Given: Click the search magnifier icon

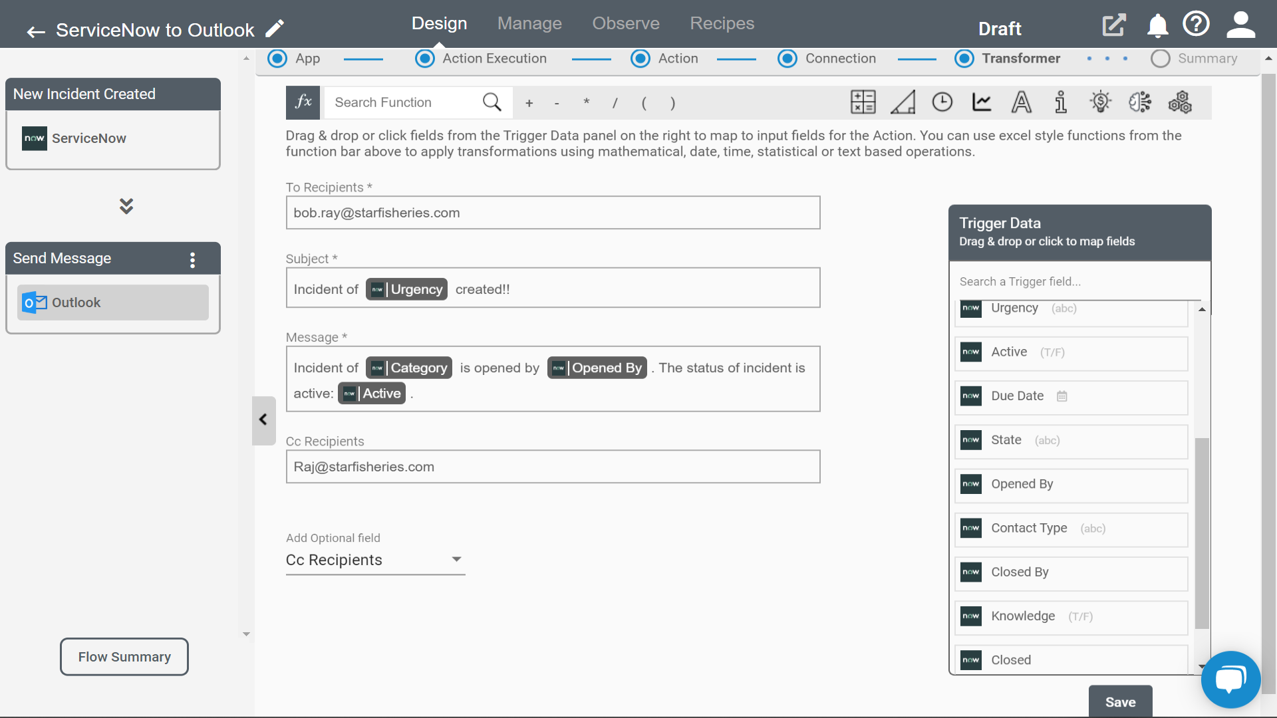Looking at the screenshot, I should 492,102.
